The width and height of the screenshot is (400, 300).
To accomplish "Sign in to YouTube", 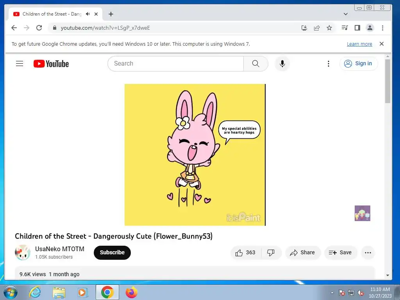I will pyautogui.click(x=359, y=64).
